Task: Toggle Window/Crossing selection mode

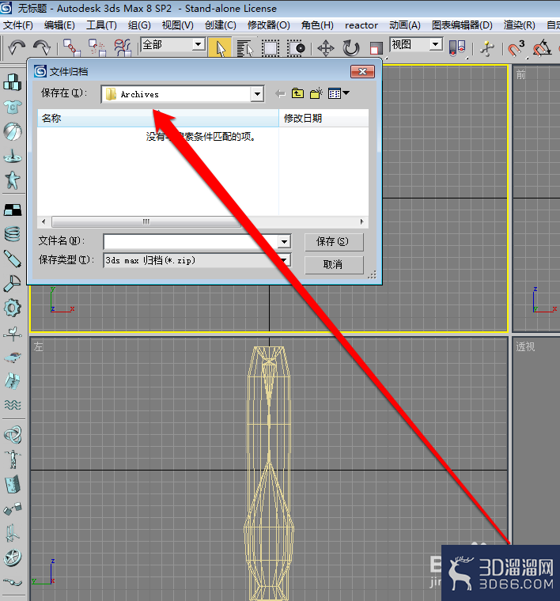Action: [x=296, y=48]
